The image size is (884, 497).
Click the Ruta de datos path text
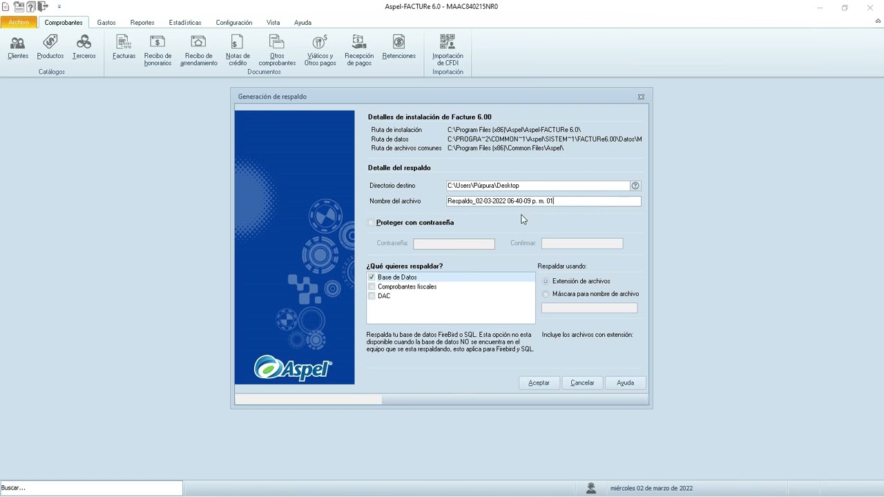[x=544, y=139]
